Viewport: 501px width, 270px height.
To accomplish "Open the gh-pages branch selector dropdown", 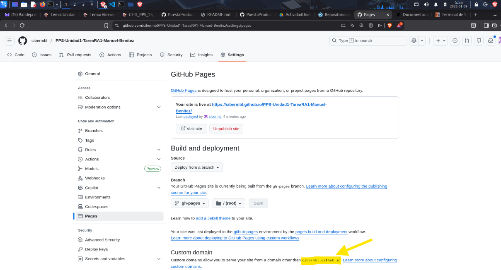I will coord(190,203).
